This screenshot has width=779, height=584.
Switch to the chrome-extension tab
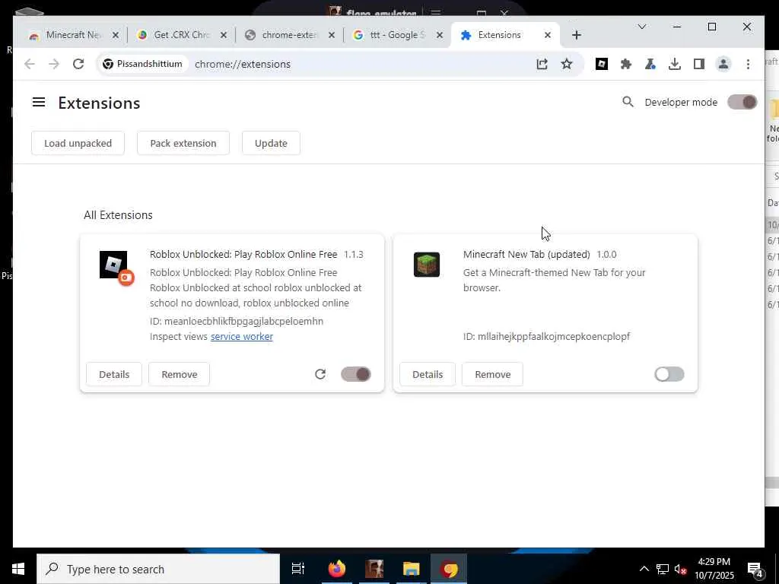288,35
